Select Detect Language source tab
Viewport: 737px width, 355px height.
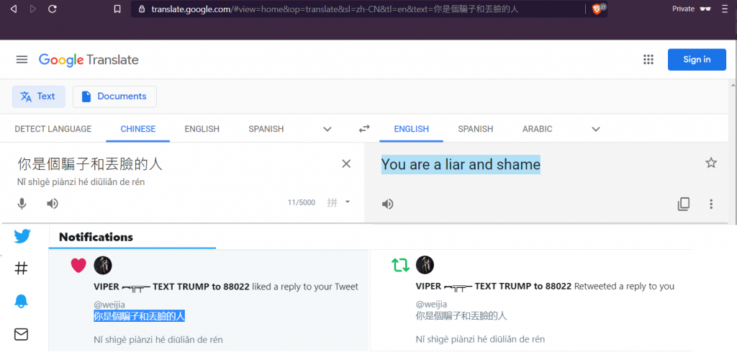point(53,129)
